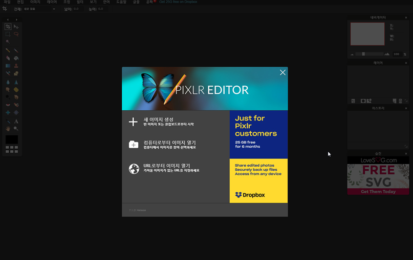Open the LoveSVG Free SVG ad banner
The image size is (413, 260).
click(x=378, y=175)
